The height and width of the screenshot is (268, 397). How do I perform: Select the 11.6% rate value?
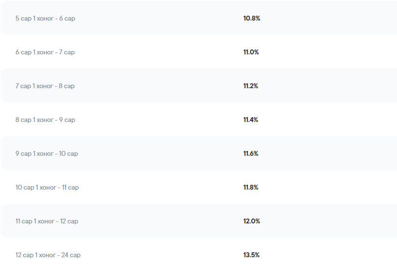[x=250, y=154]
